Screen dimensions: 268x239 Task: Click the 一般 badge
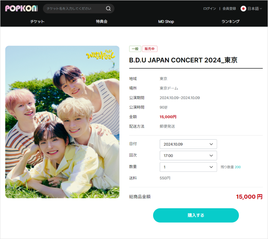click(x=135, y=49)
